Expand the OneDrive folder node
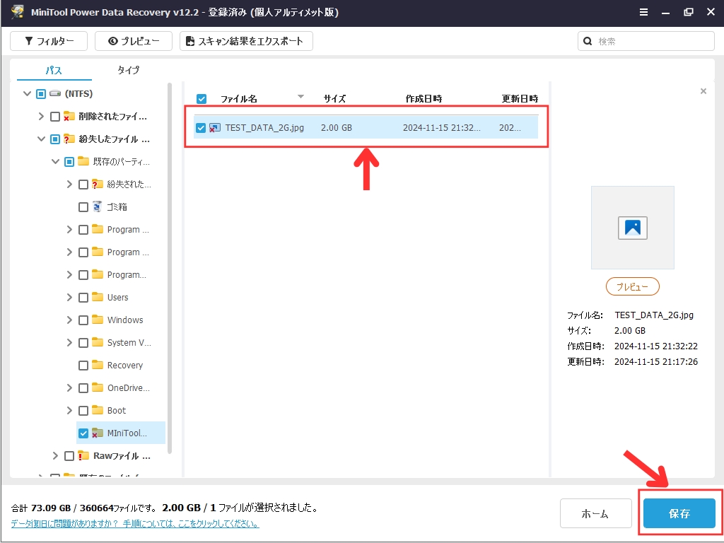The width and height of the screenshot is (724, 543). [69, 388]
